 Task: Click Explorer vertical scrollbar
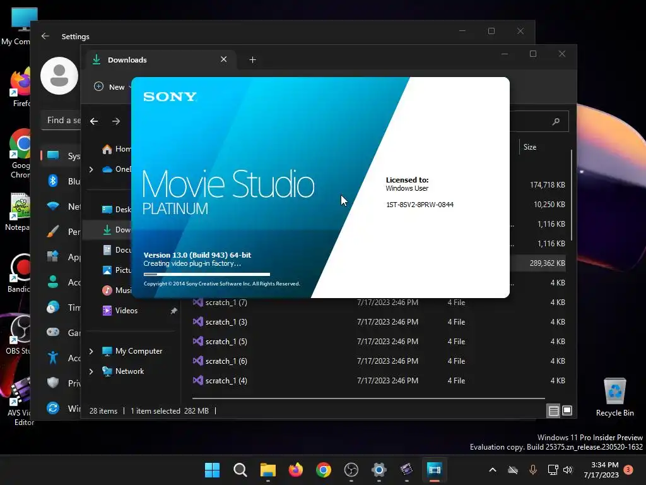tap(572, 195)
